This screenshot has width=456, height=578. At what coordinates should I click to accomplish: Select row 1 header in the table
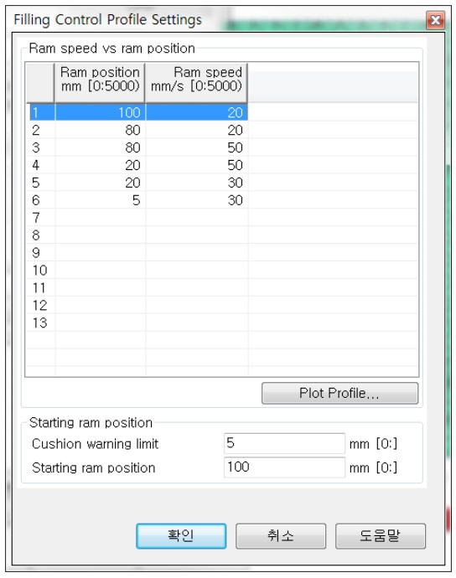click(x=40, y=112)
